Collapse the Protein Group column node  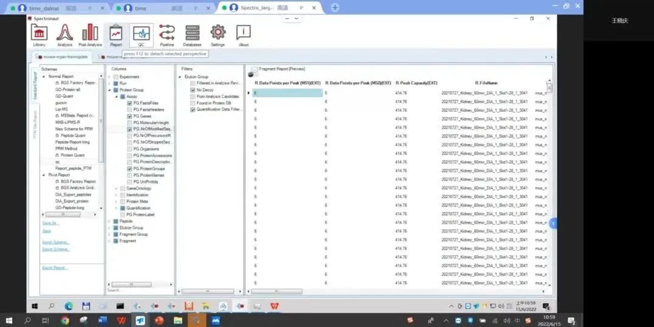[x=109, y=90]
